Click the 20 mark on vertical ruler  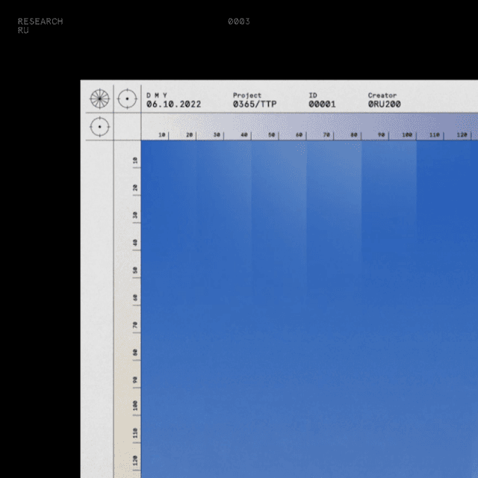135,188
